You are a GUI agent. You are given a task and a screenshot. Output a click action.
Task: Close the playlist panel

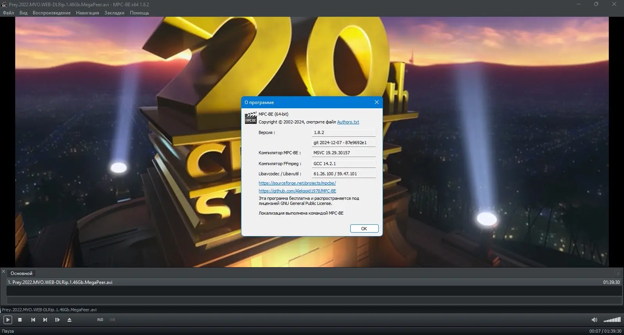click(4, 272)
